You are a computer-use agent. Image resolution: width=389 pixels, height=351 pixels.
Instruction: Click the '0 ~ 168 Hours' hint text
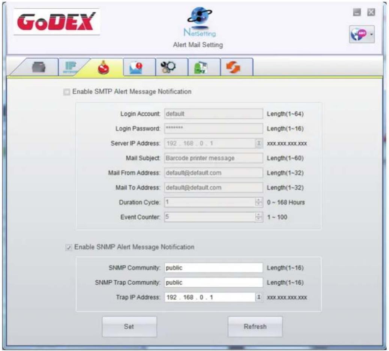point(286,202)
